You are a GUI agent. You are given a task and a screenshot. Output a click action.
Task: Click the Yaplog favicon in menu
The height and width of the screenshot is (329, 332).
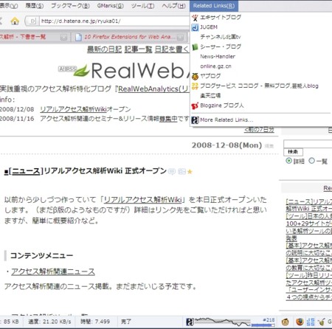[x=195, y=76]
